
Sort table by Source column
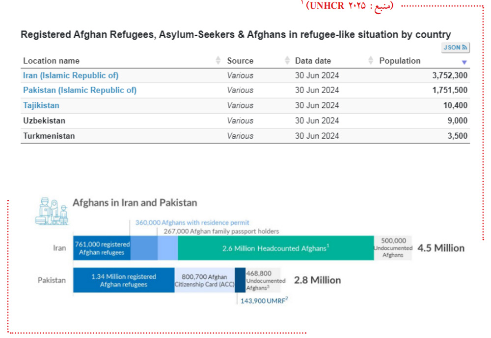(287, 60)
